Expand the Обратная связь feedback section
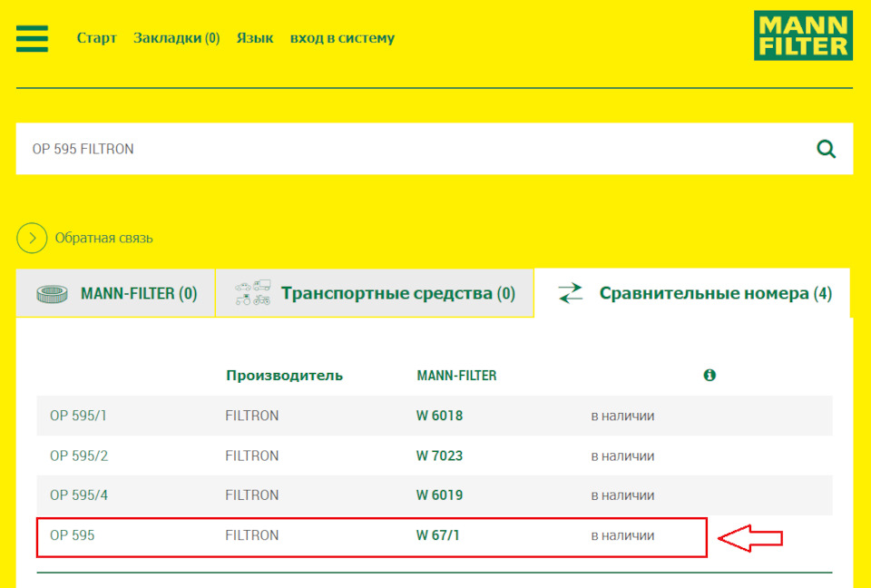Screen dimensions: 871x588 104,238
